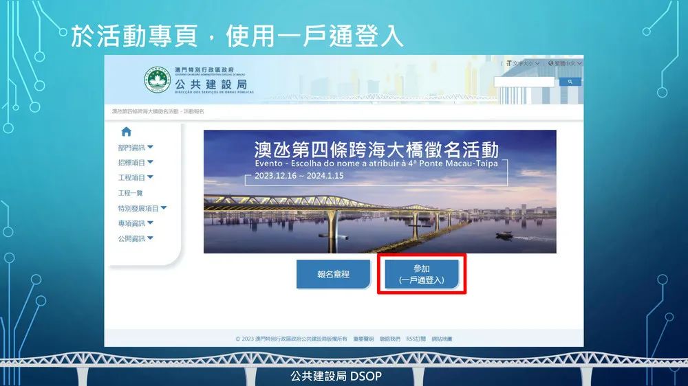Open the 工程一覽 sidebar item
688x386 pixels.
click(x=130, y=193)
